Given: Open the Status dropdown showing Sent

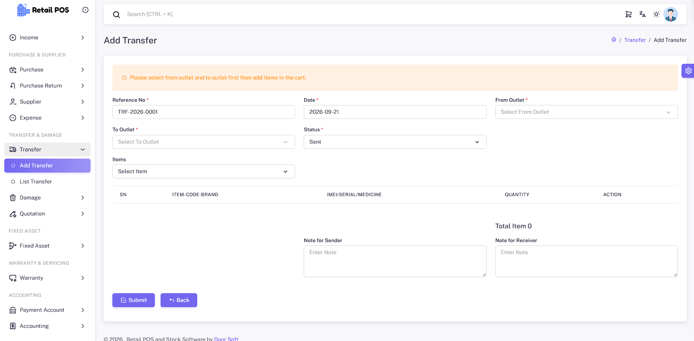Looking at the screenshot, I should click(x=395, y=142).
